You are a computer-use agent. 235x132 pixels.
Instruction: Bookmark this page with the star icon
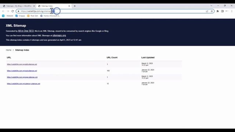point(211,11)
